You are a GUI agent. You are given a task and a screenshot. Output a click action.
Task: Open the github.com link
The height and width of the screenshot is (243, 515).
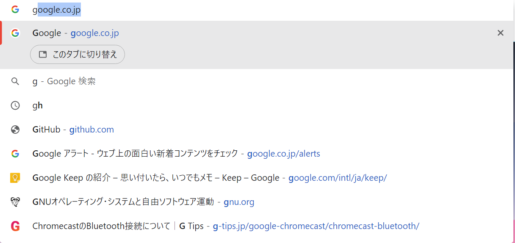pyautogui.click(x=91, y=130)
